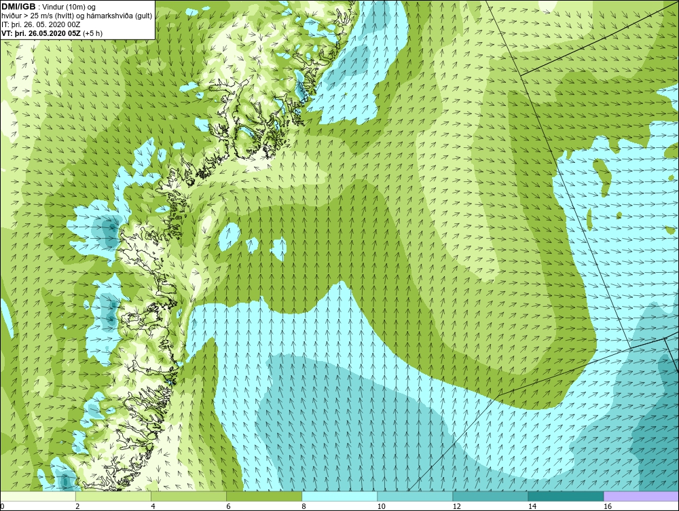Screen dimensions: 679x511
Task: Click the 8–10 m/s light cyan legend swatch
Action: pyautogui.click(x=339, y=496)
